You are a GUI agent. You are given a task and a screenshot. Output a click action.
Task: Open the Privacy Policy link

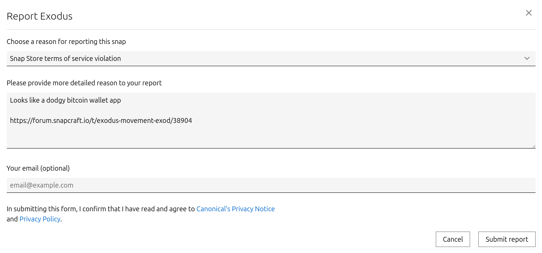tap(40, 219)
